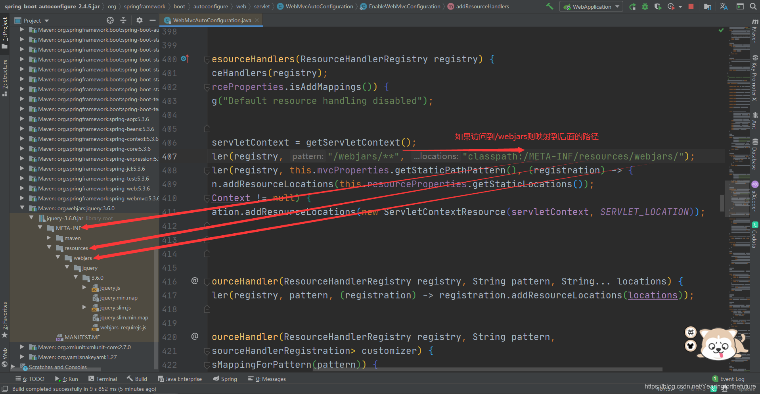Open the Messages tool window
The image size is (760, 394).
pyautogui.click(x=267, y=379)
